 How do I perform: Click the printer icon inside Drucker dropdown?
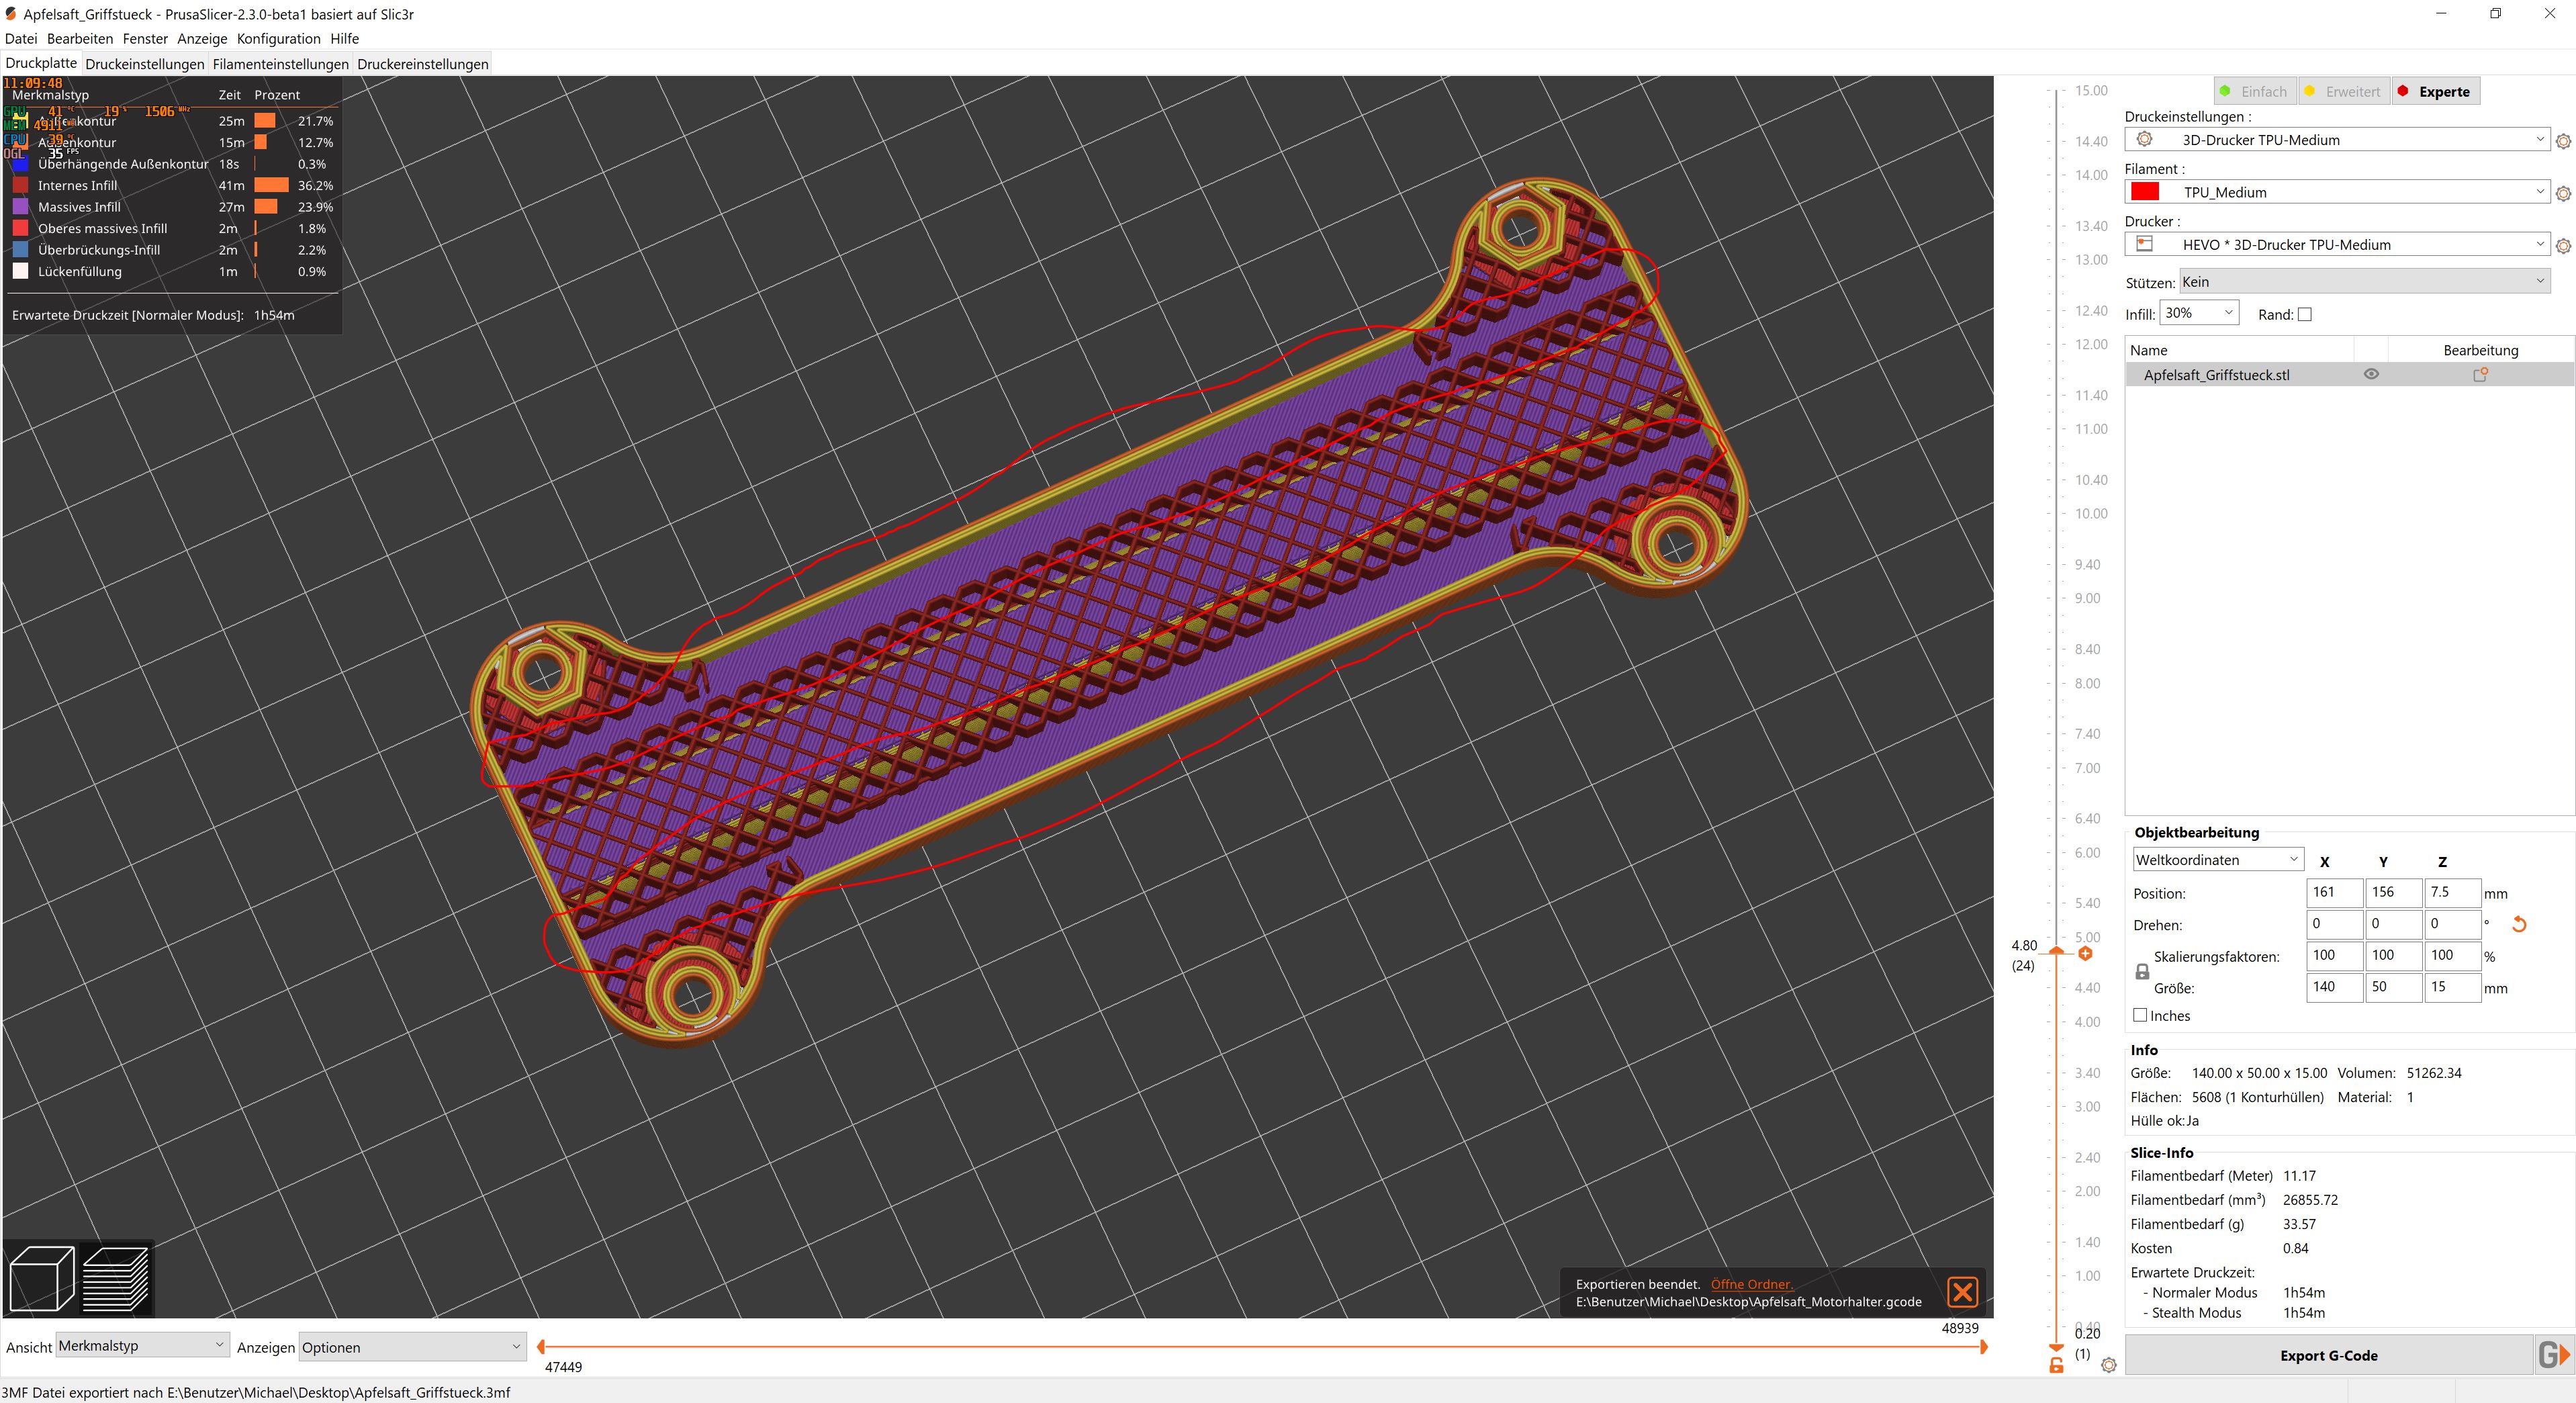point(2144,244)
